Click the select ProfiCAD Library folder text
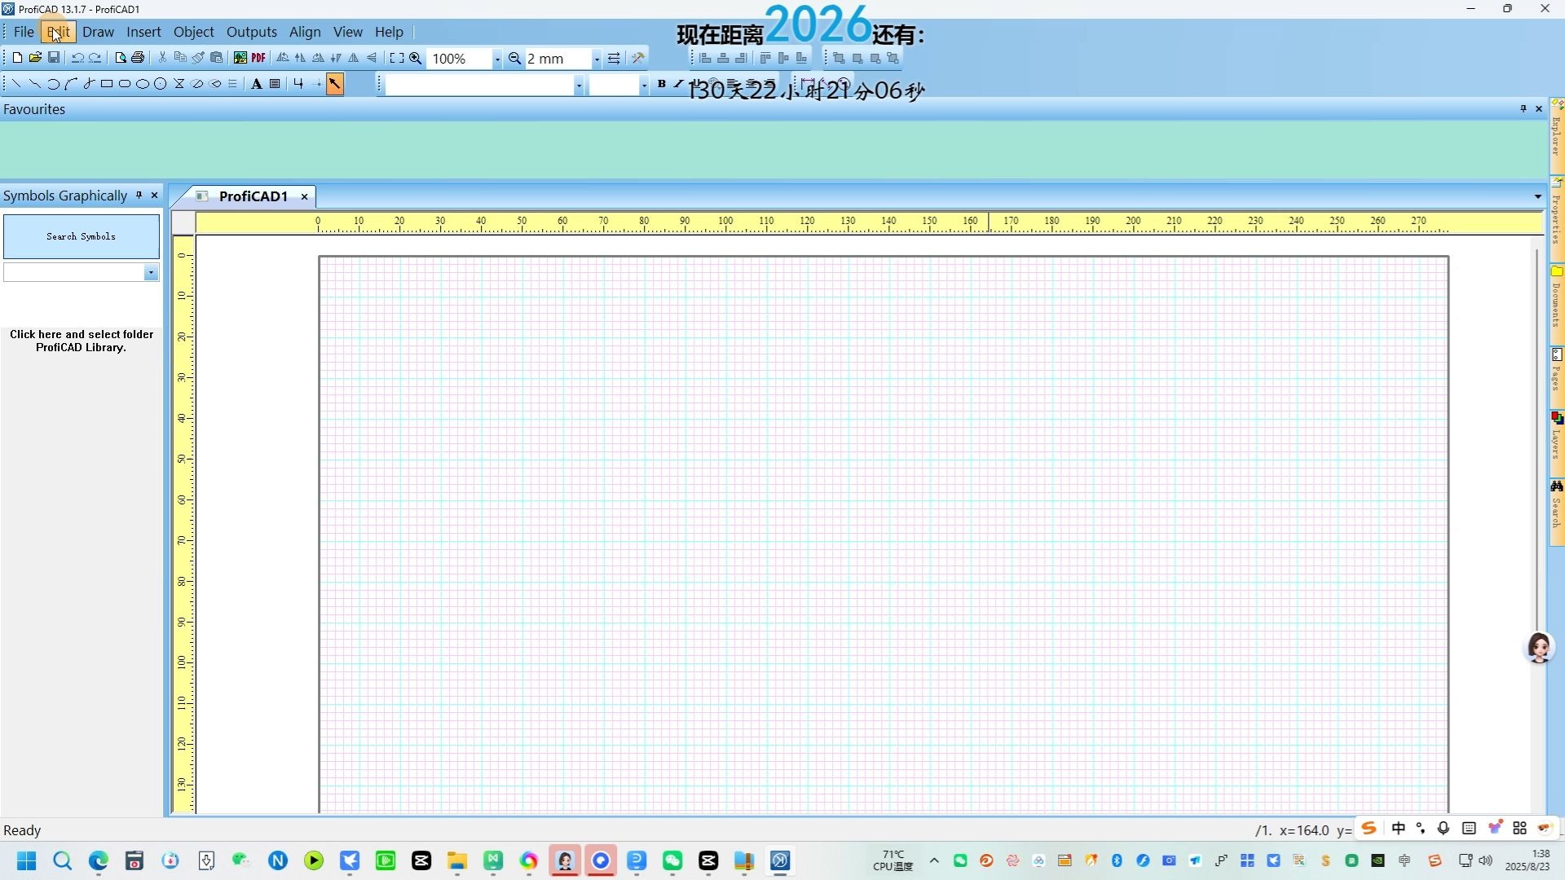 tap(82, 341)
